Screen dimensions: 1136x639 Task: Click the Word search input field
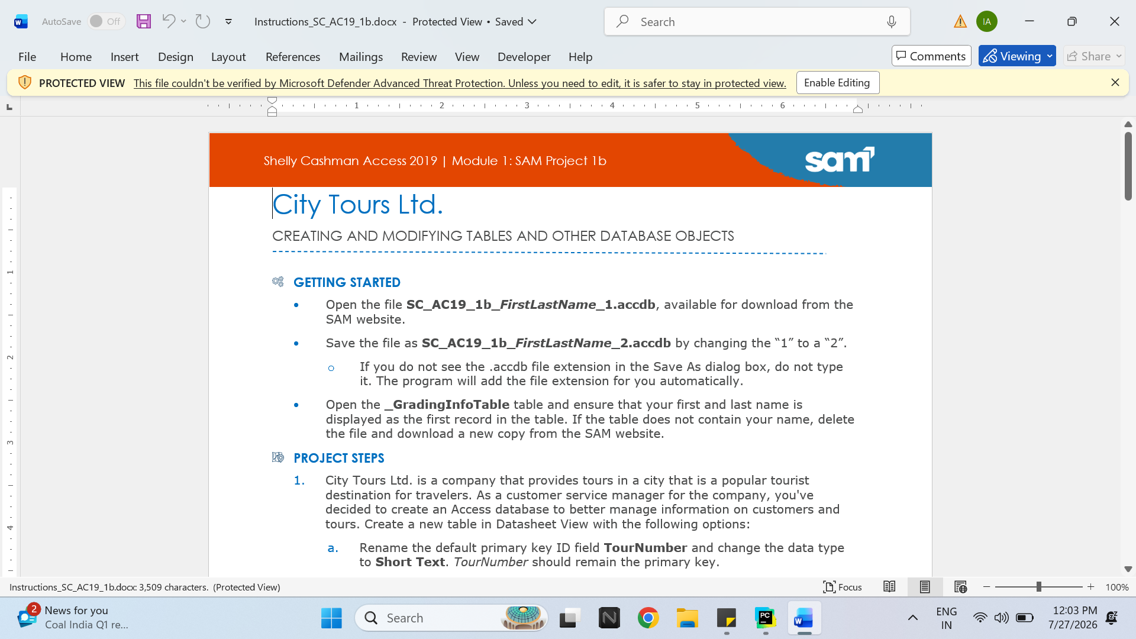757,22
